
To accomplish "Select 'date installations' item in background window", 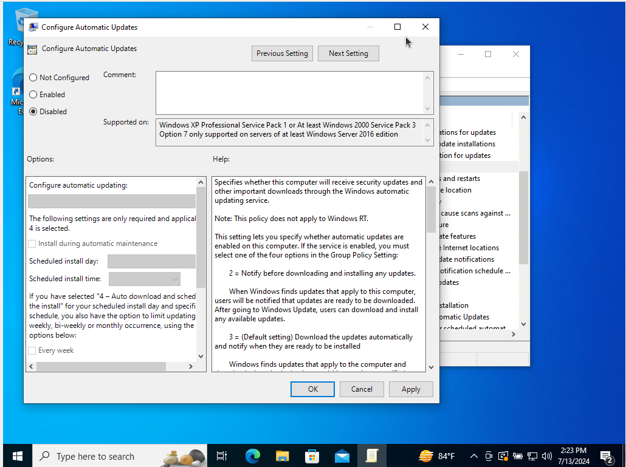I will coord(468,144).
